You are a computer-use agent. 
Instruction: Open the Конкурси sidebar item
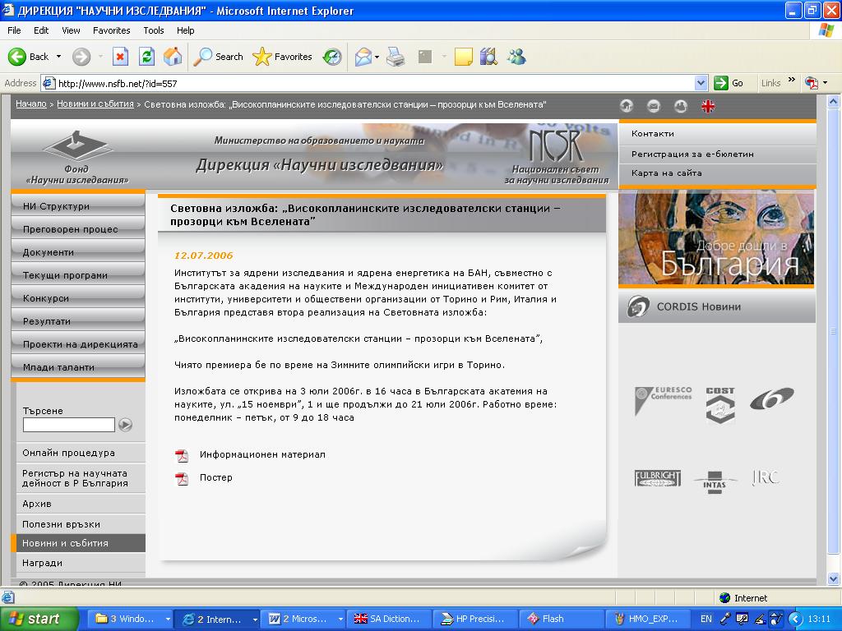pos(78,297)
